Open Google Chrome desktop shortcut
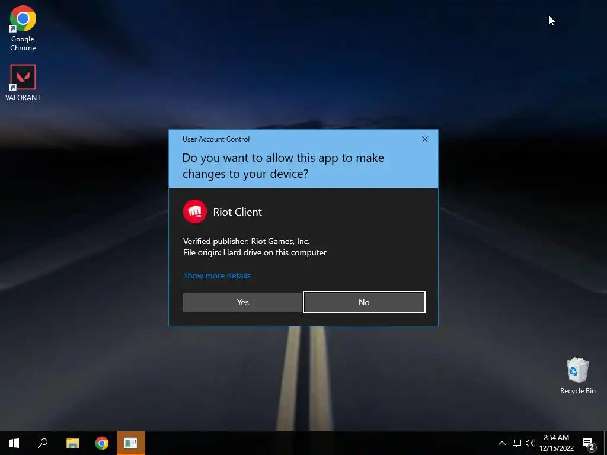The width and height of the screenshot is (607, 455). pos(23,29)
